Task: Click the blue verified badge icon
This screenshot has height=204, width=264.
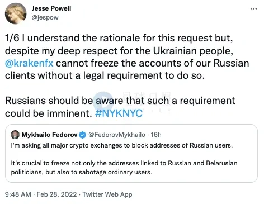Action: [x=83, y=135]
